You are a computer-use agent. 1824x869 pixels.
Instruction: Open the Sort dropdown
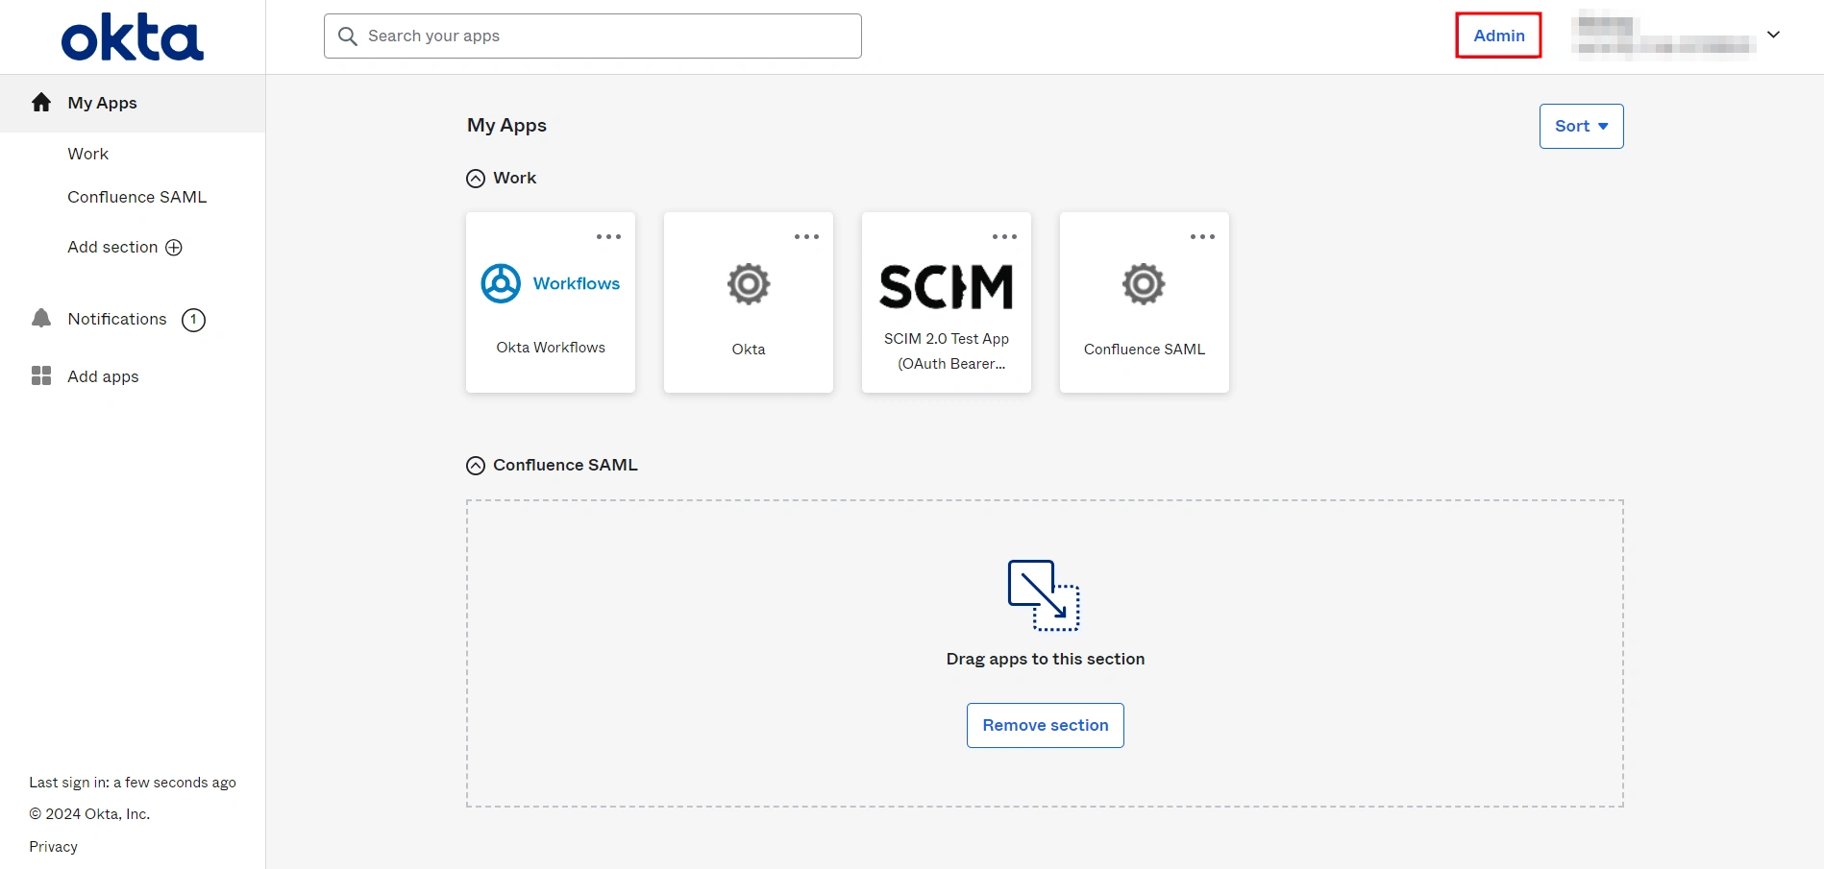[x=1581, y=126]
